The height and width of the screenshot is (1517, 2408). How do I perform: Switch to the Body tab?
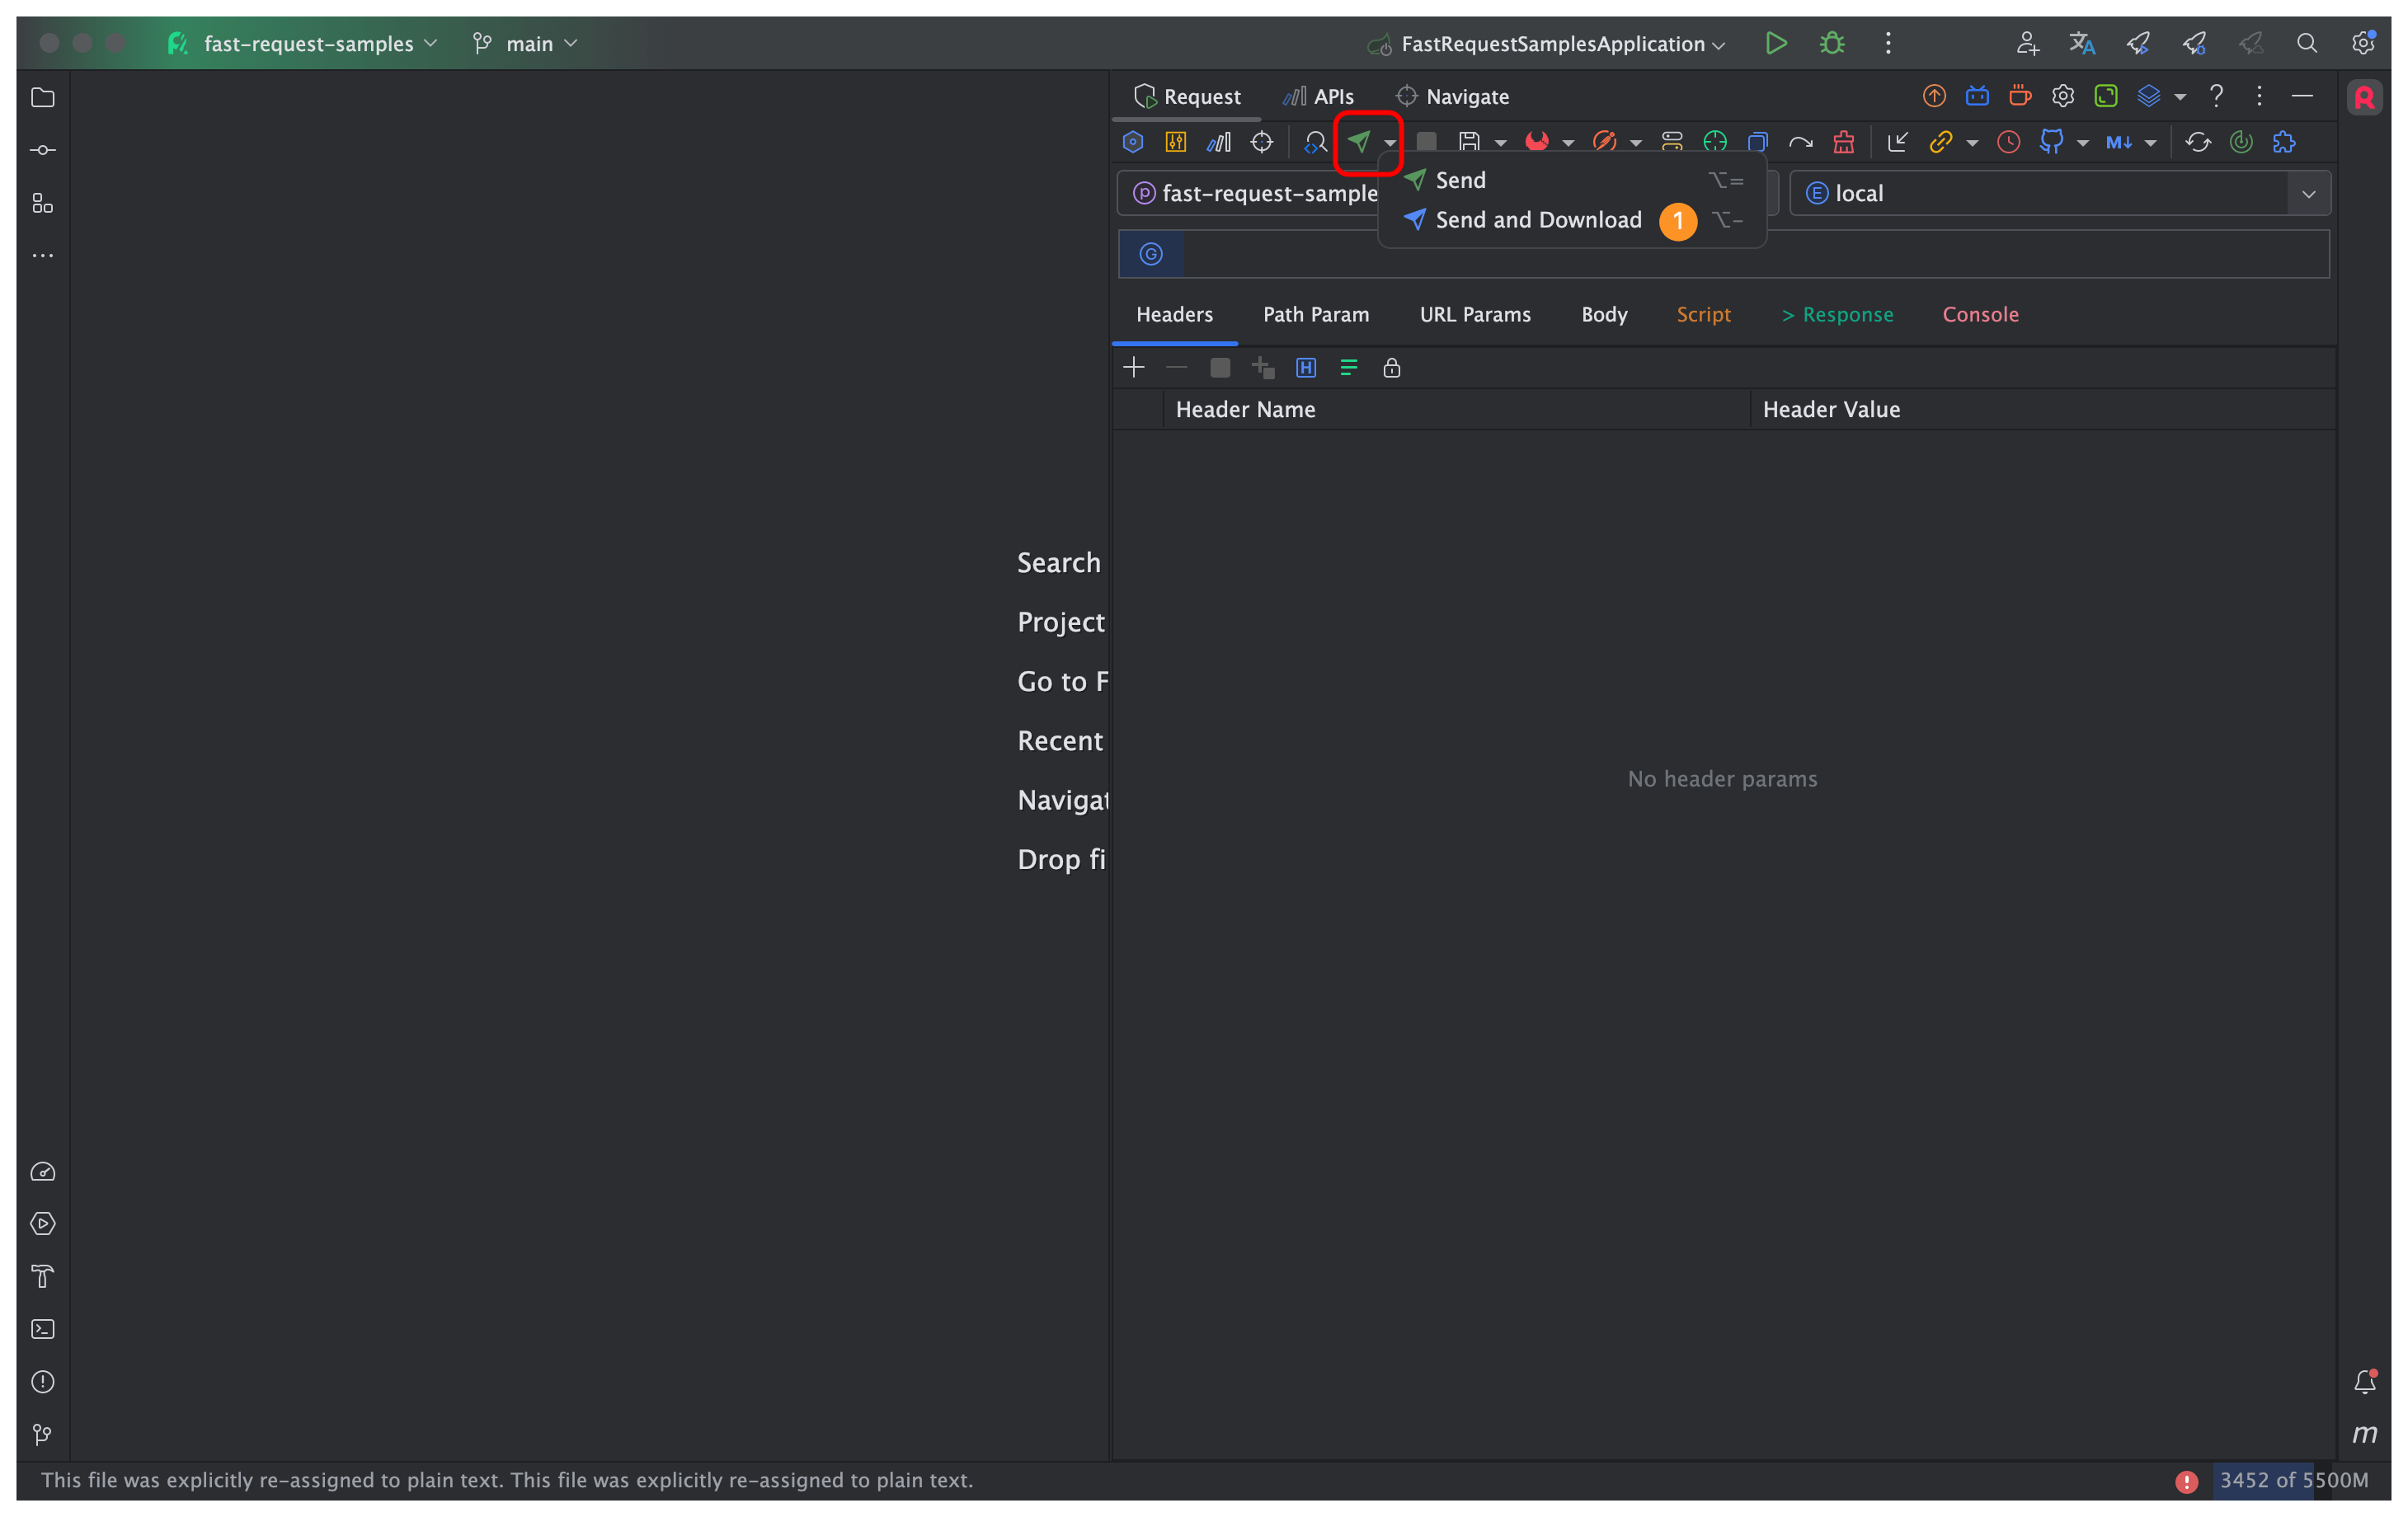click(x=1603, y=314)
